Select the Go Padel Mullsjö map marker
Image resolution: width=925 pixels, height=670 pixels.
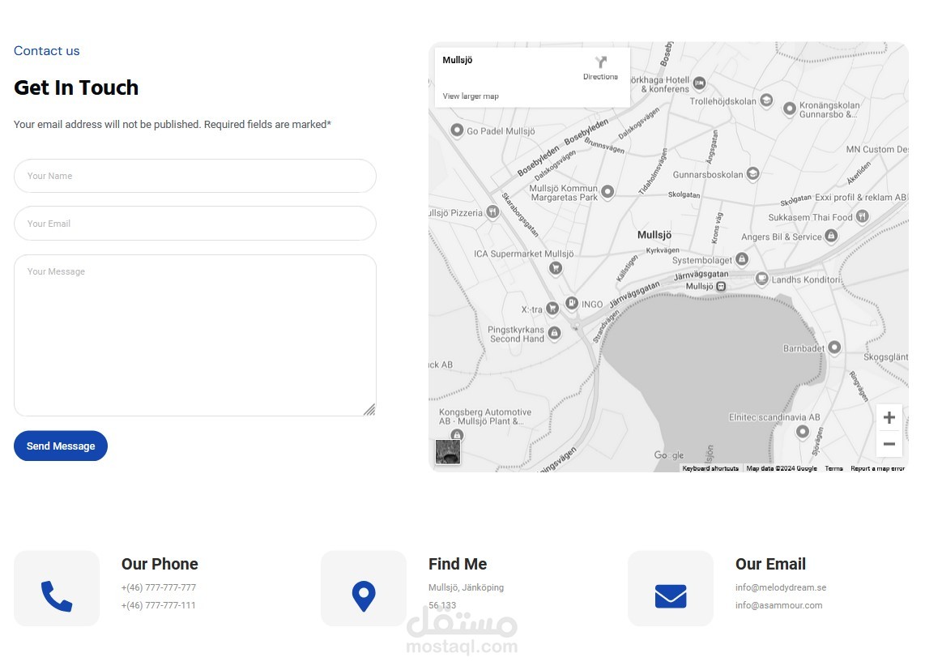[457, 130]
